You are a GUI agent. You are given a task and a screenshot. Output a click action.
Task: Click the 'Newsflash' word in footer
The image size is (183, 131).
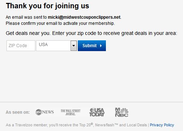(105, 125)
